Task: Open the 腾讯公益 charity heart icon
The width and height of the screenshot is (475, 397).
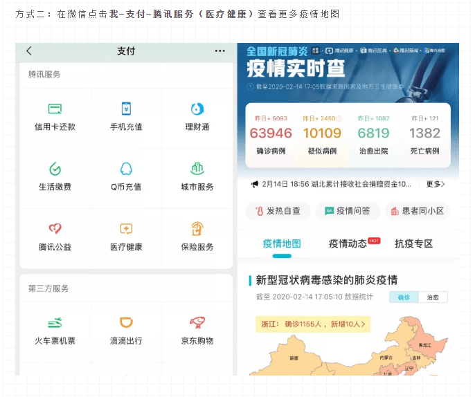Action: click(x=55, y=228)
